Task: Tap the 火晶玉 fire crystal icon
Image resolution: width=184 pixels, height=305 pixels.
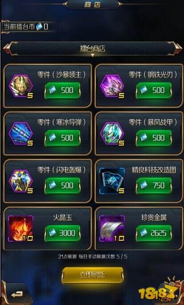Action: pos(20,228)
